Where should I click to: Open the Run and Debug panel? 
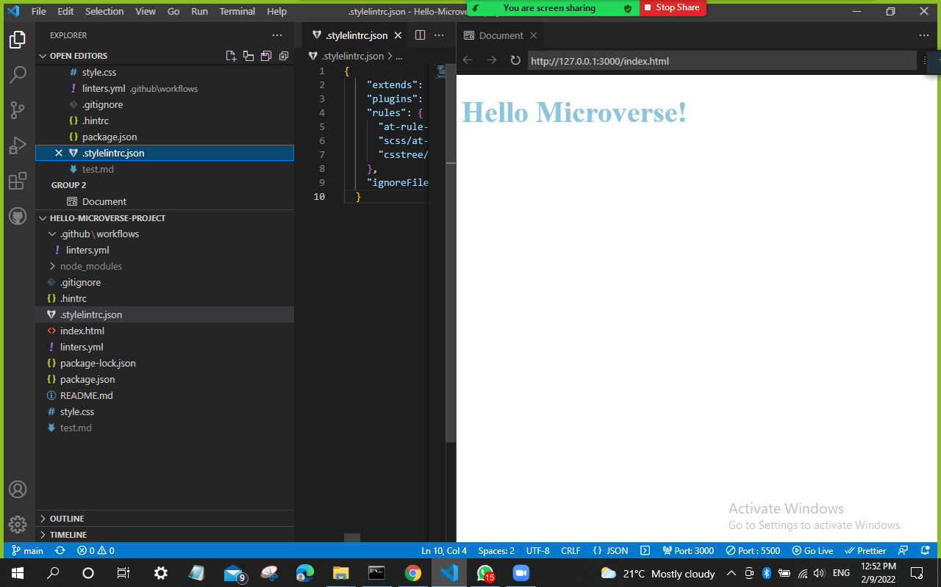click(18, 145)
